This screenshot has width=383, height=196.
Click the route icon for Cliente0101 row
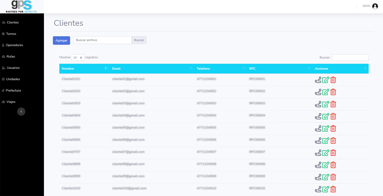tap(318, 80)
